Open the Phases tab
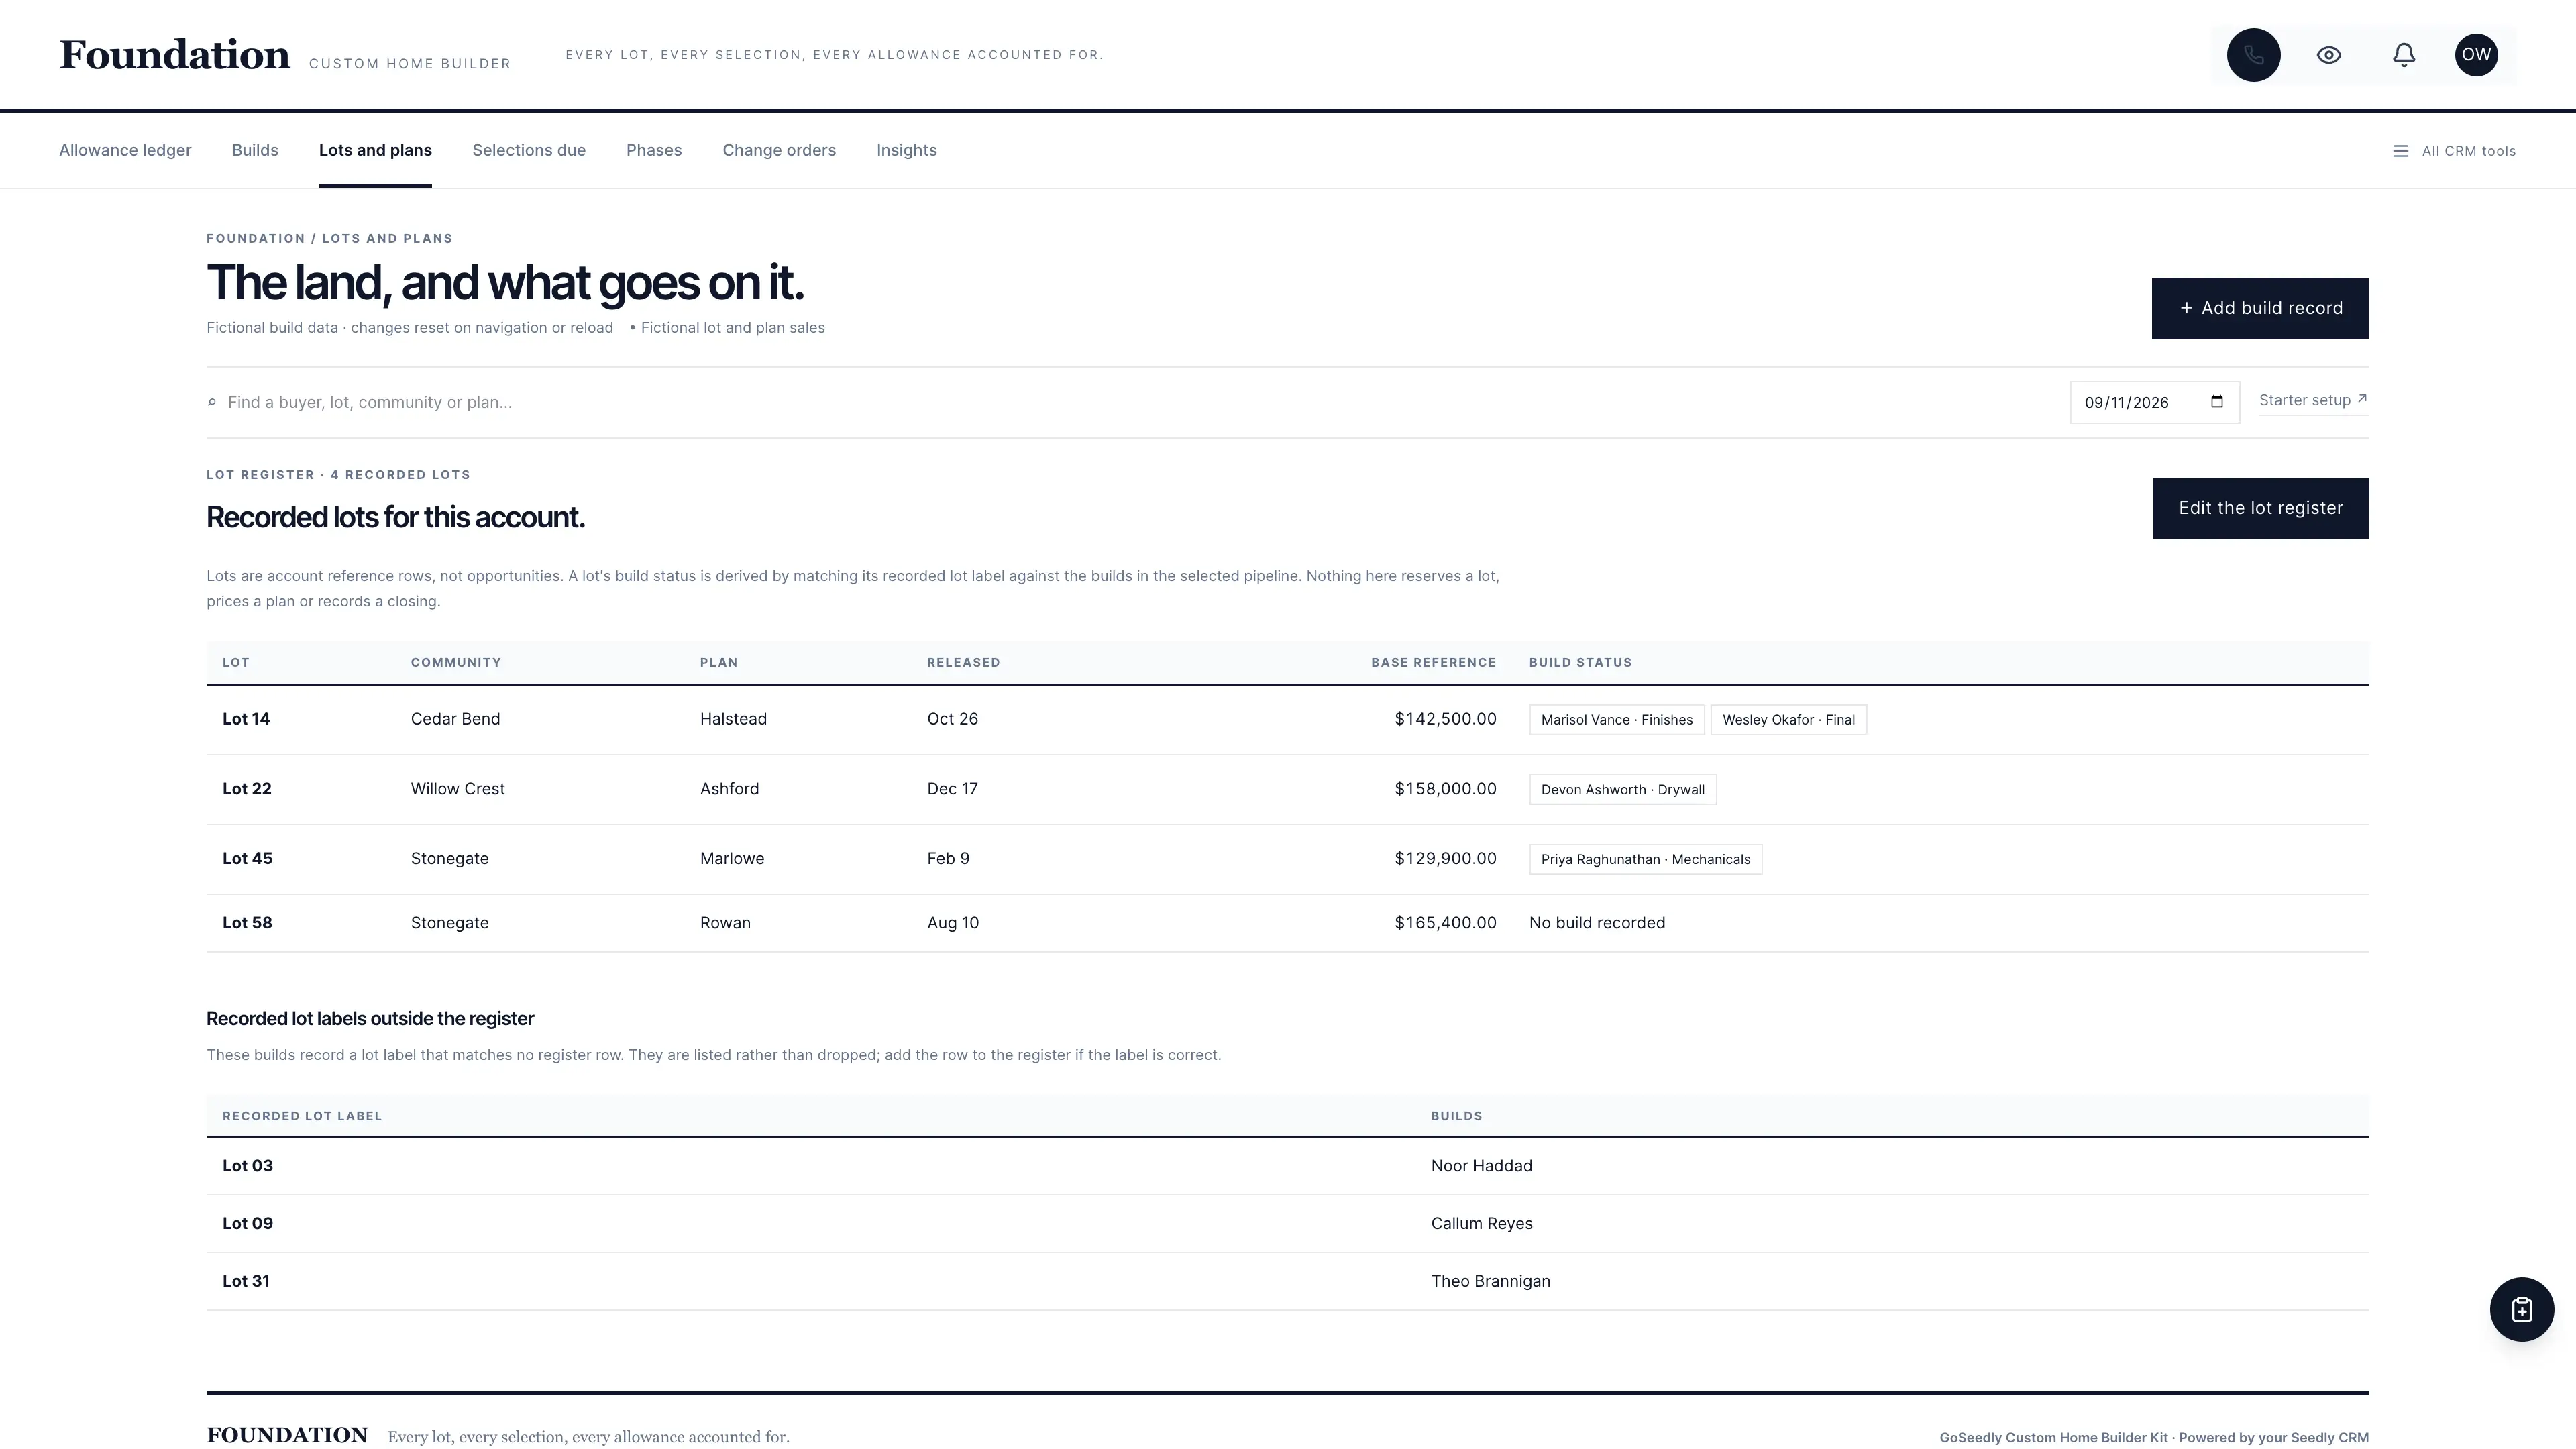The width and height of the screenshot is (2576, 1449). [654, 150]
